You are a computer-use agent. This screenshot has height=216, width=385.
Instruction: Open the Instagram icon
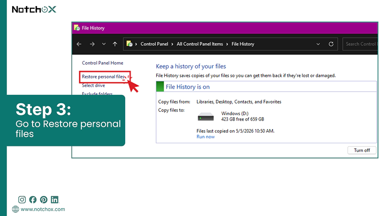click(22, 200)
